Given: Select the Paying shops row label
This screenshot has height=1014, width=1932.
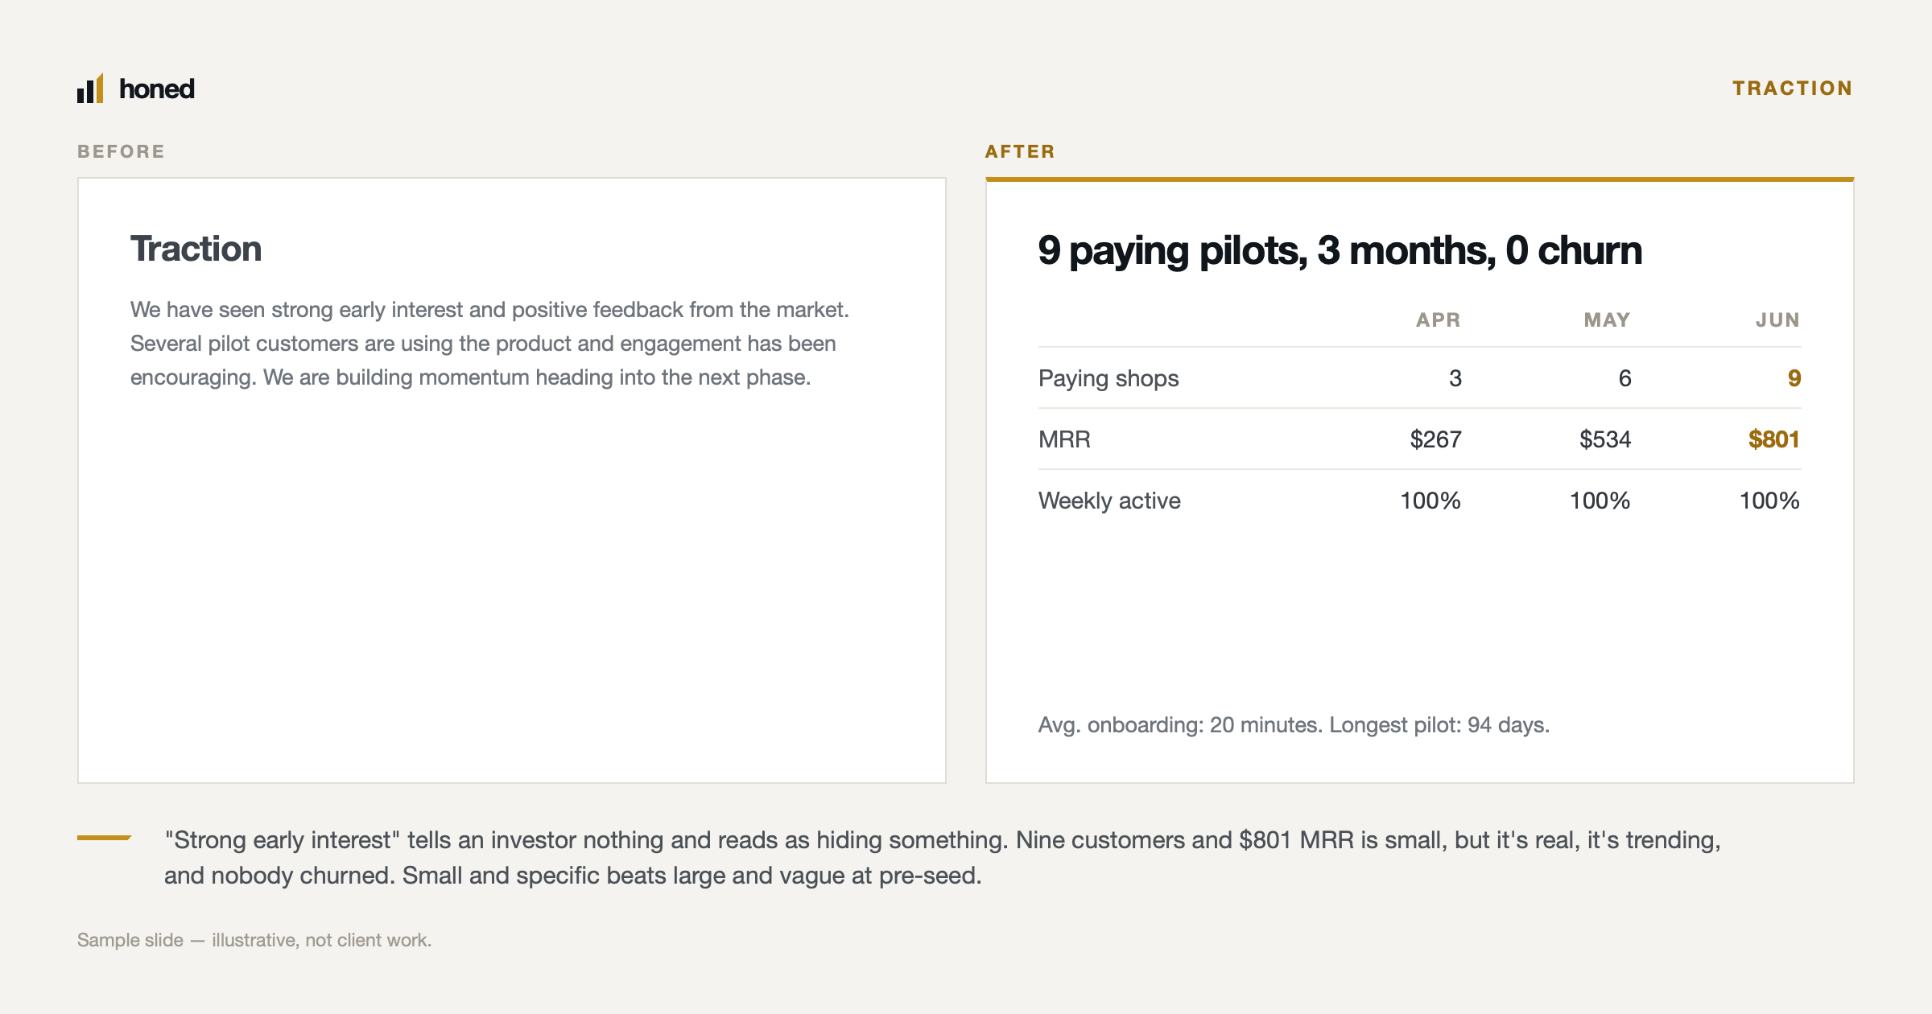Looking at the screenshot, I should click(x=1108, y=378).
